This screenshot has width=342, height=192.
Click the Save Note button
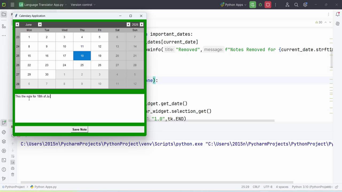coord(80,129)
